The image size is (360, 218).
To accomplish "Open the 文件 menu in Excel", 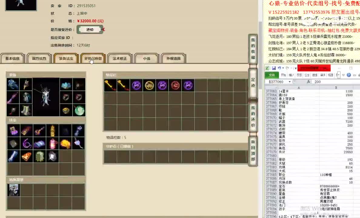I will point(271,75).
